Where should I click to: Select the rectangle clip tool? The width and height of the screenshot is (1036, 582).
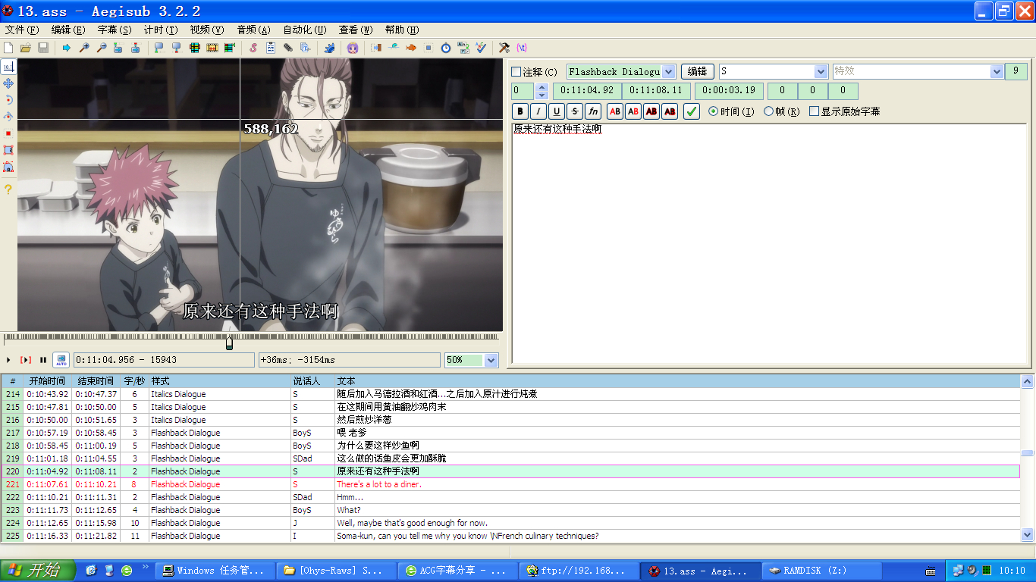pyautogui.click(x=8, y=150)
